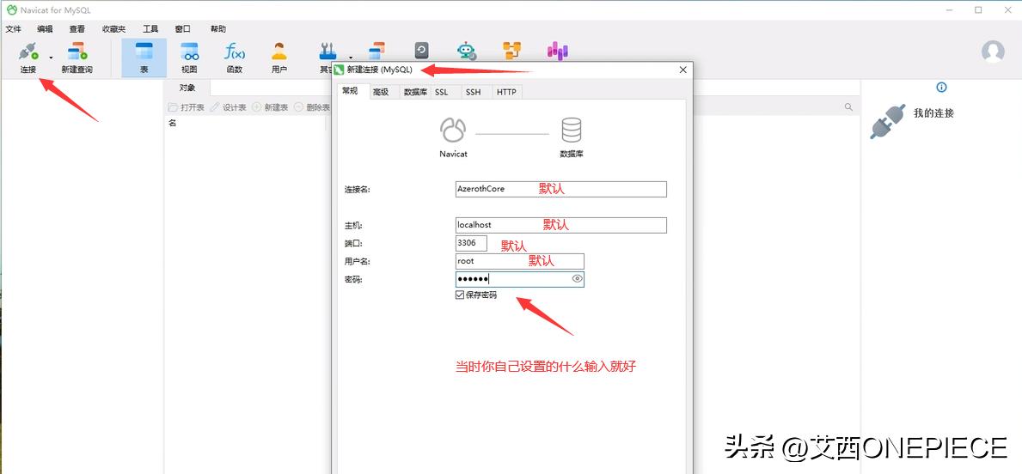Viewport: 1022px width, 474px height.
Task: Click the charts toolbar icon
Action: [557, 52]
